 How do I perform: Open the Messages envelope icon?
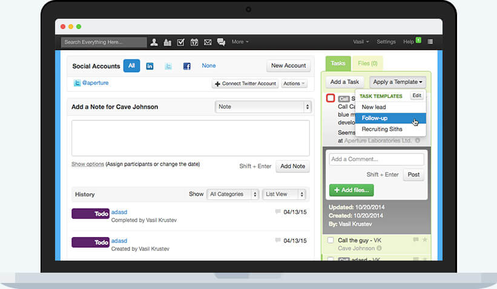[x=208, y=42]
